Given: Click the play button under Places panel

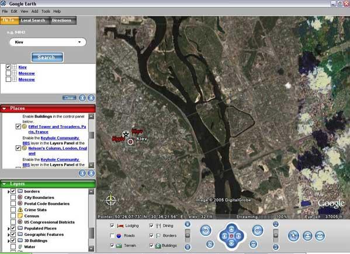Looking at the screenshot, I should [x=82, y=173].
